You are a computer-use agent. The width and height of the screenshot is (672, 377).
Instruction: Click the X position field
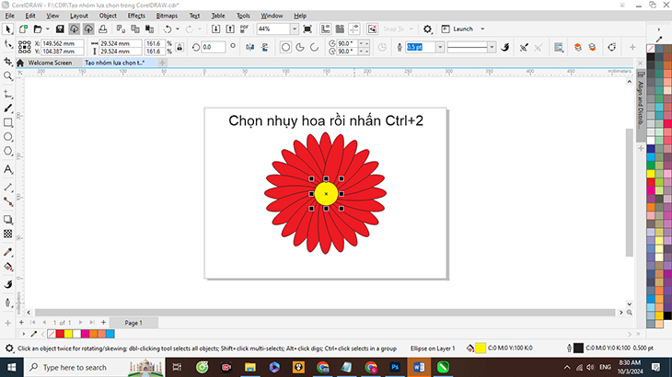click(x=63, y=43)
